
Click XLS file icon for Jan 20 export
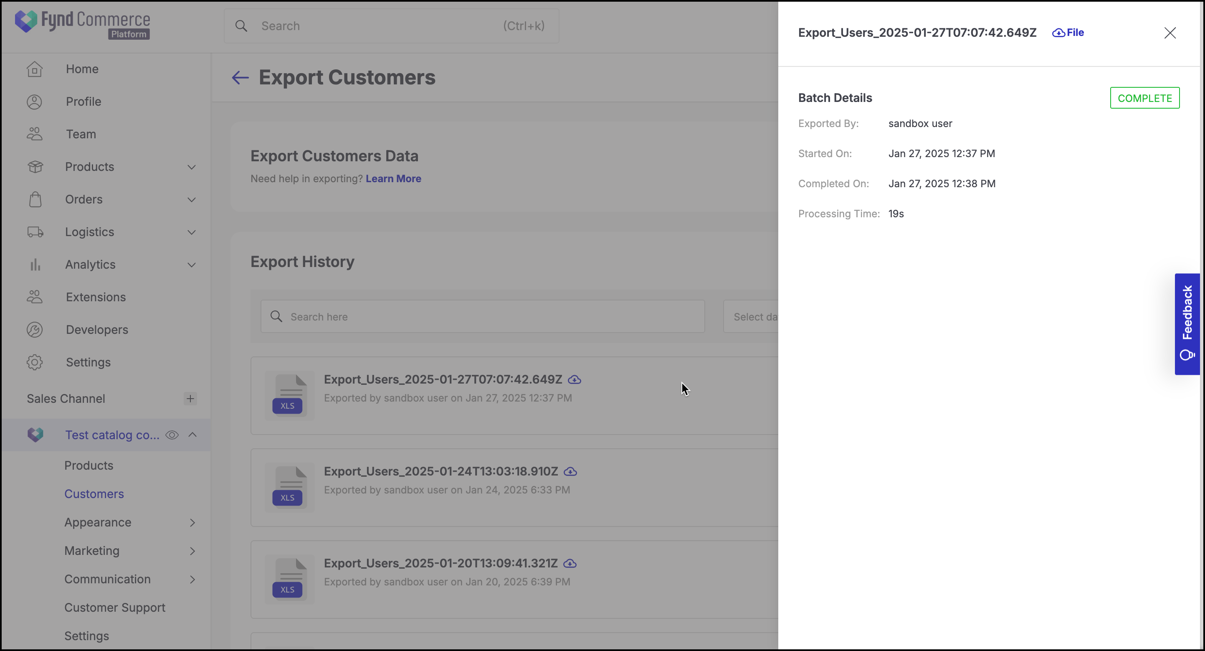point(289,580)
